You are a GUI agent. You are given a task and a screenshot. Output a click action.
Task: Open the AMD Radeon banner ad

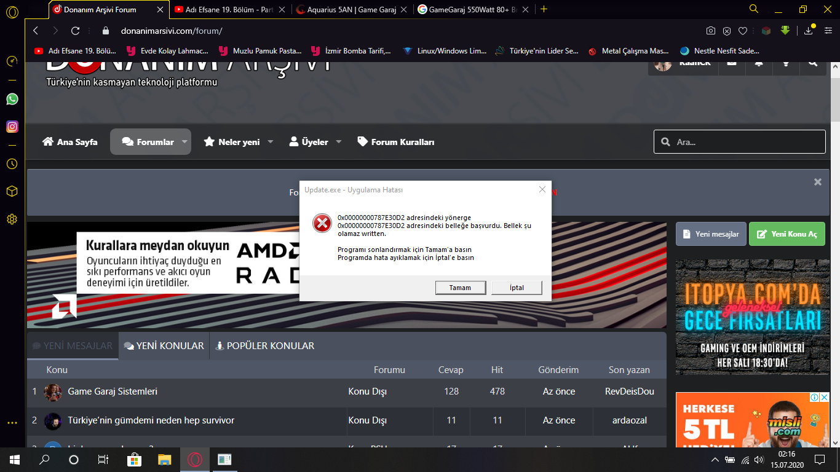point(347,275)
